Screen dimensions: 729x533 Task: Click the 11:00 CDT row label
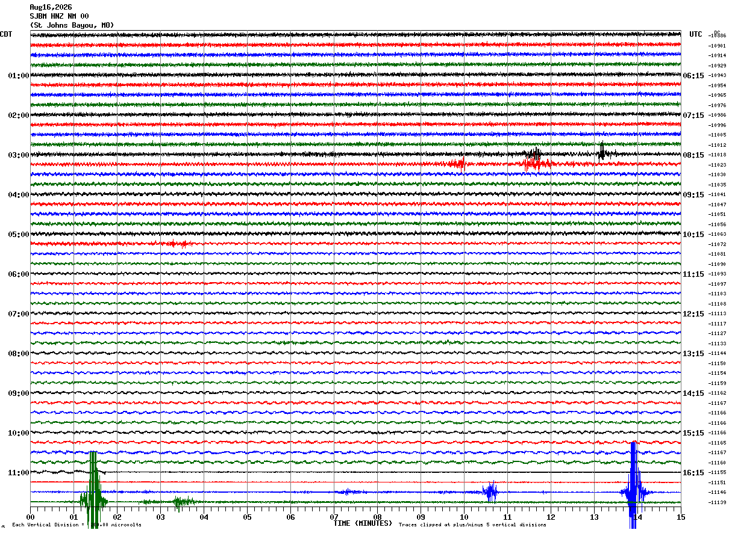pyautogui.click(x=18, y=473)
